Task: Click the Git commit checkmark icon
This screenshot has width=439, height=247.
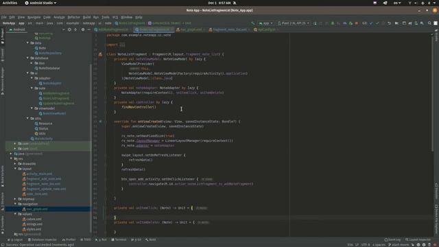Action: pos(377,23)
